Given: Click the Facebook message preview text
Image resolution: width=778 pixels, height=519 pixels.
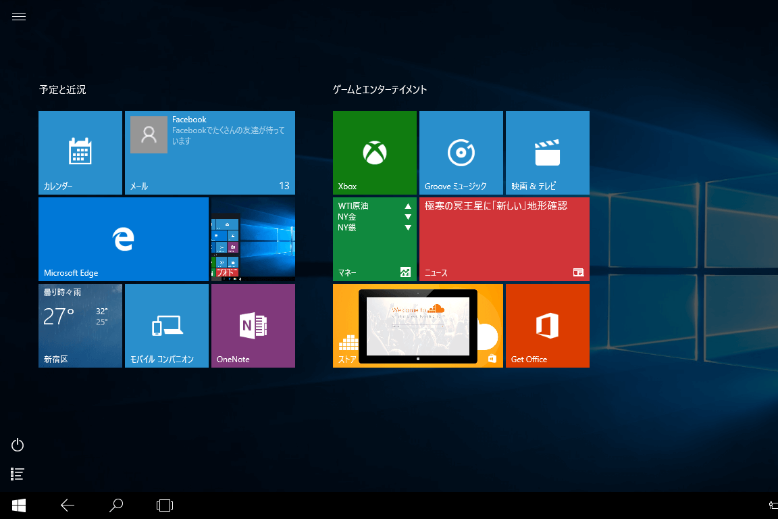Looking at the screenshot, I should (228, 136).
